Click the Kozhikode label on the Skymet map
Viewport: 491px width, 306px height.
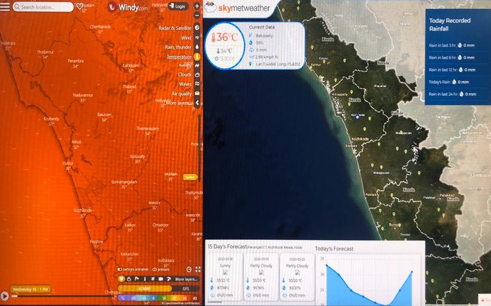pos(360,139)
